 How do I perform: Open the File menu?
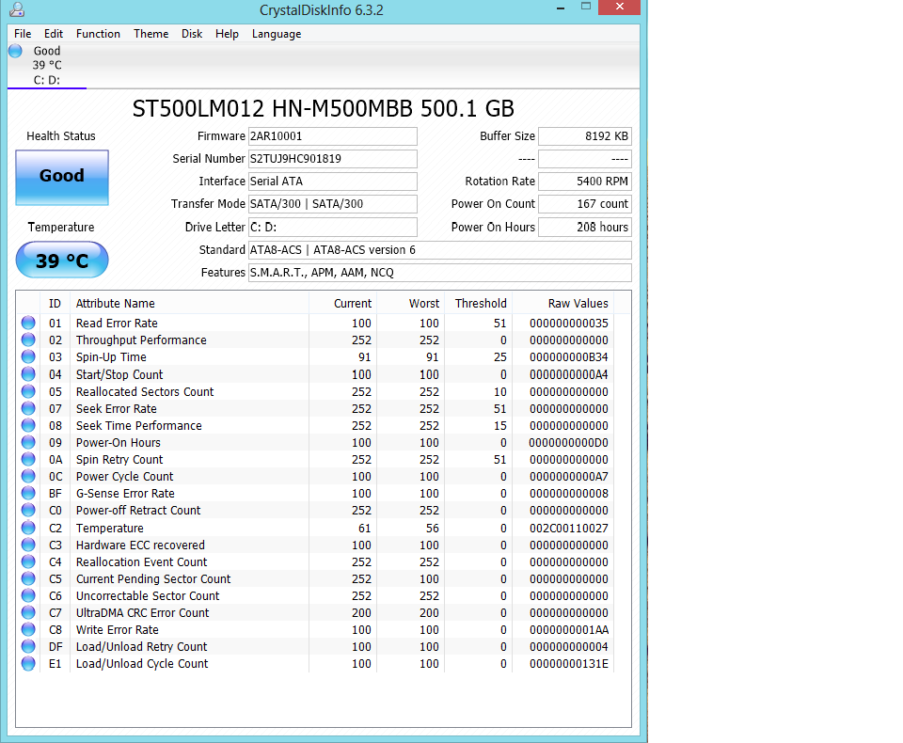[23, 34]
